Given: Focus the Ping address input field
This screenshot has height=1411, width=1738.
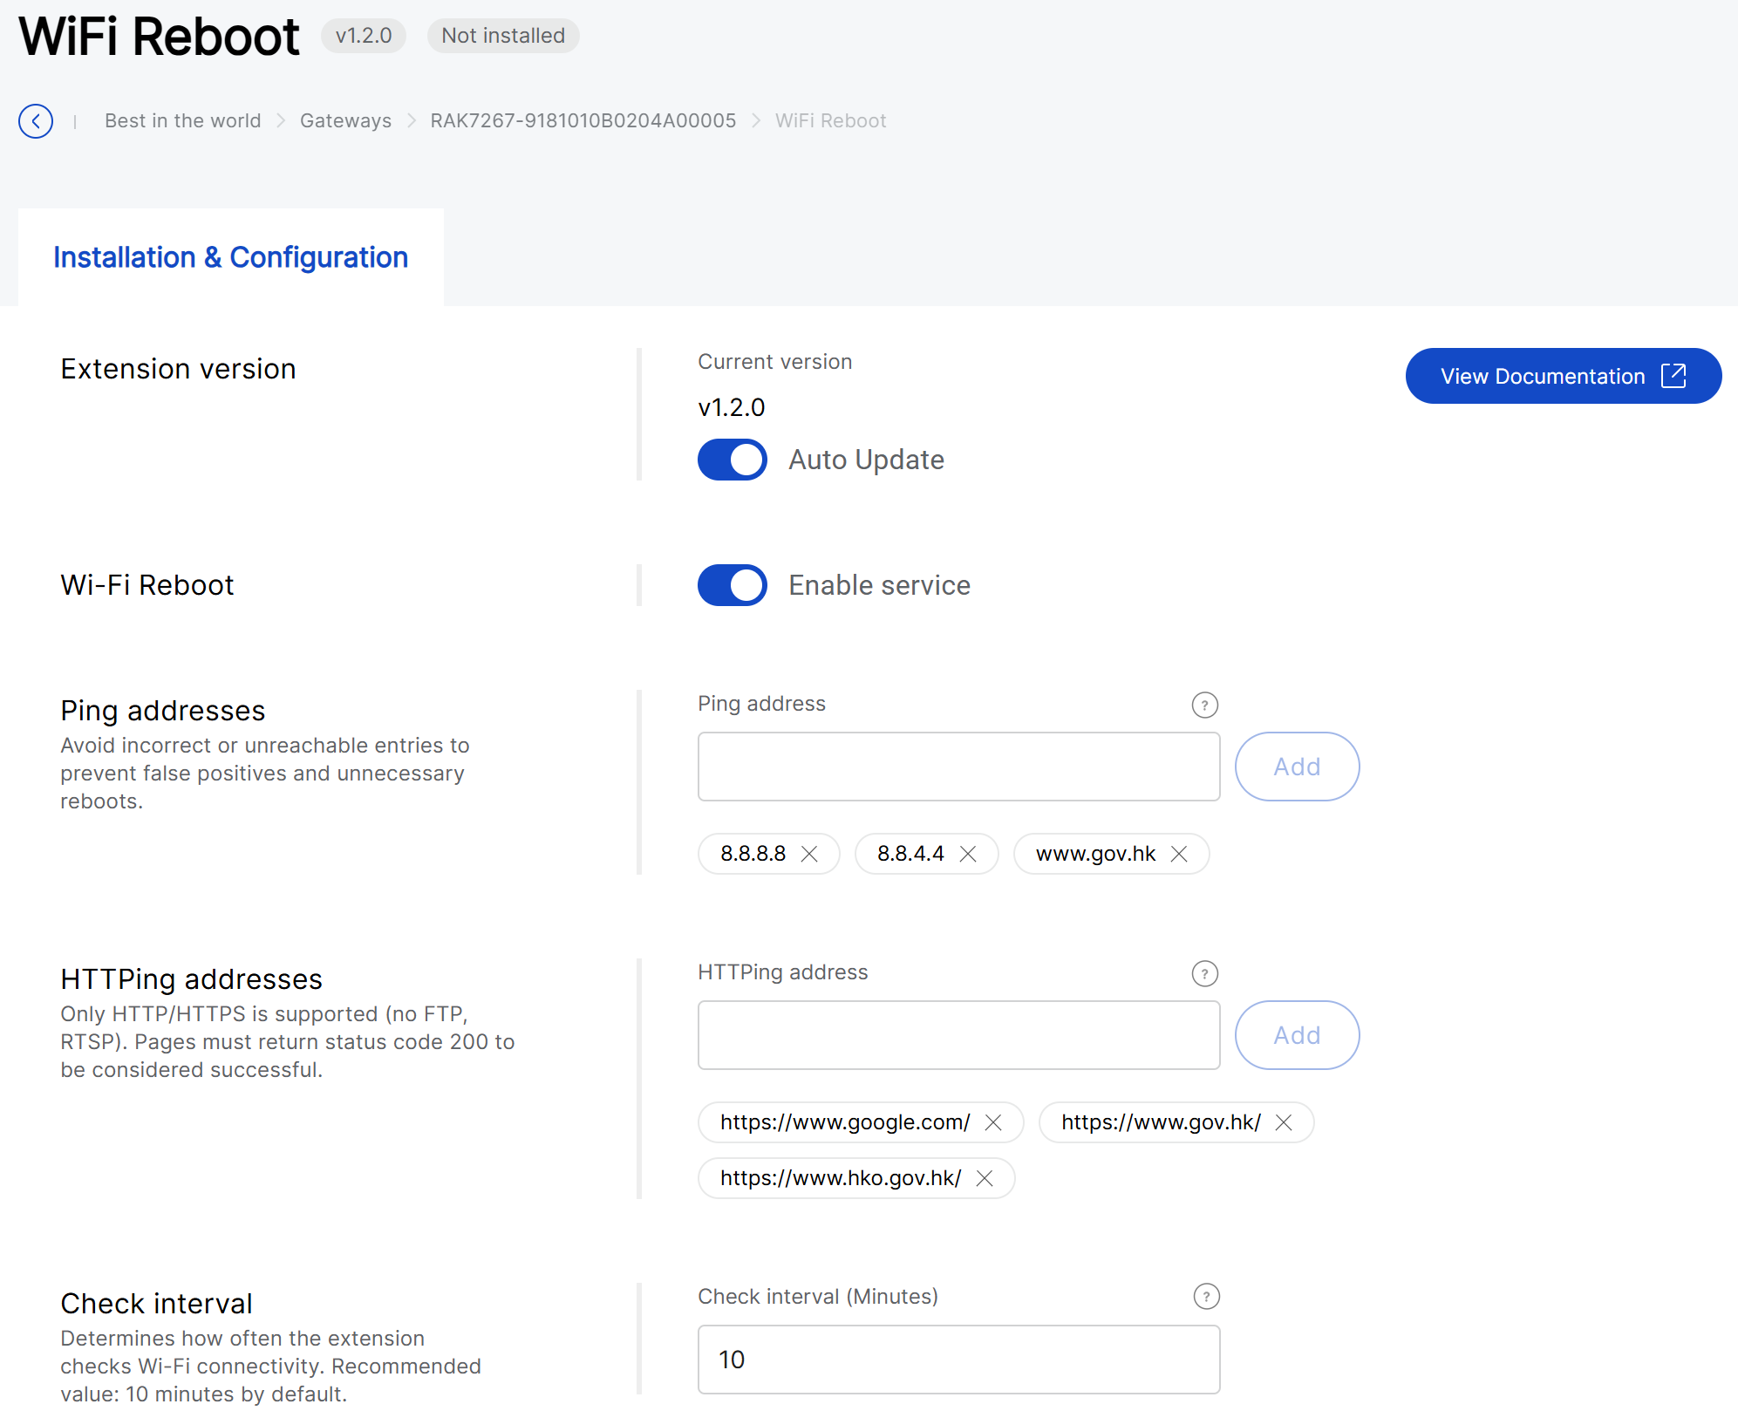Looking at the screenshot, I should [959, 767].
